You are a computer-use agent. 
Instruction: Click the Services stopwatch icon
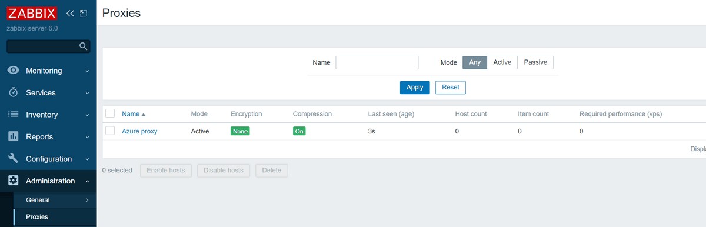pyautogui.click(x=14, y=92)
